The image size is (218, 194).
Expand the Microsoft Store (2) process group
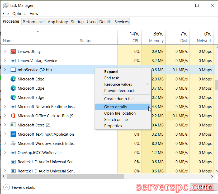[x=5, y=125]
